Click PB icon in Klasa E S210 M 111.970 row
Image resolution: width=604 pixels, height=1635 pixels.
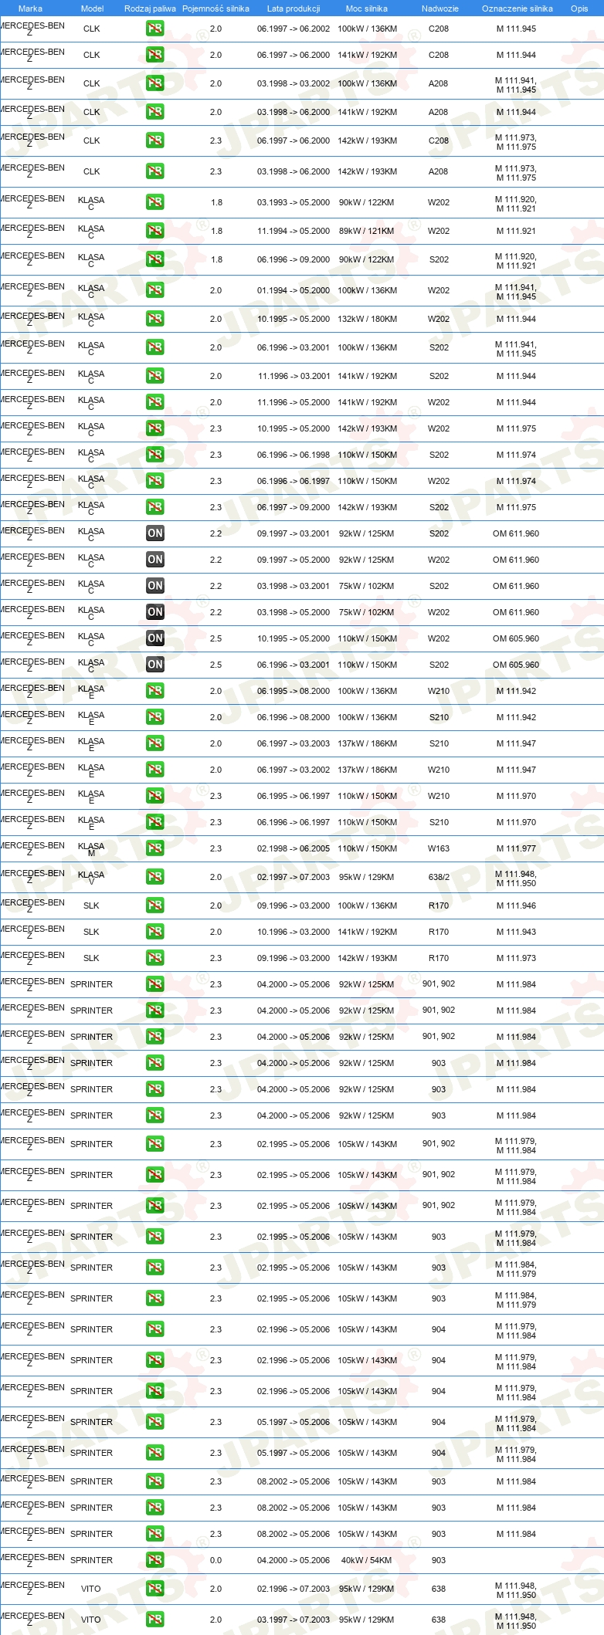click(x=154, y=822)
